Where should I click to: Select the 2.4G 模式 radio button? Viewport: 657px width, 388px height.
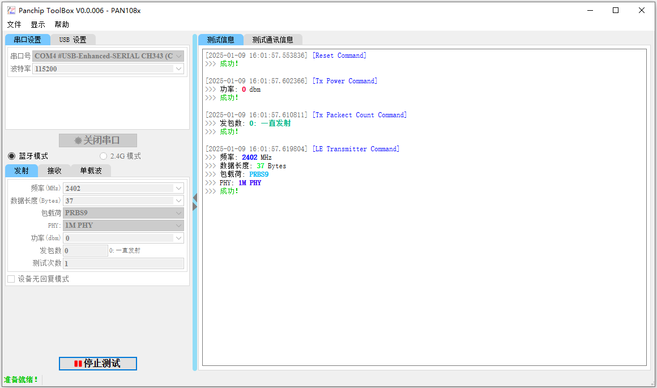(103, 156)
